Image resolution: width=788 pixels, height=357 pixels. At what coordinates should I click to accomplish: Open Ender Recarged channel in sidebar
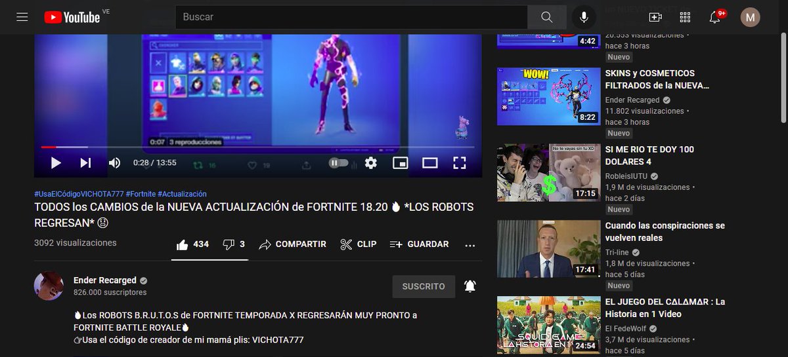pos(632,100)
